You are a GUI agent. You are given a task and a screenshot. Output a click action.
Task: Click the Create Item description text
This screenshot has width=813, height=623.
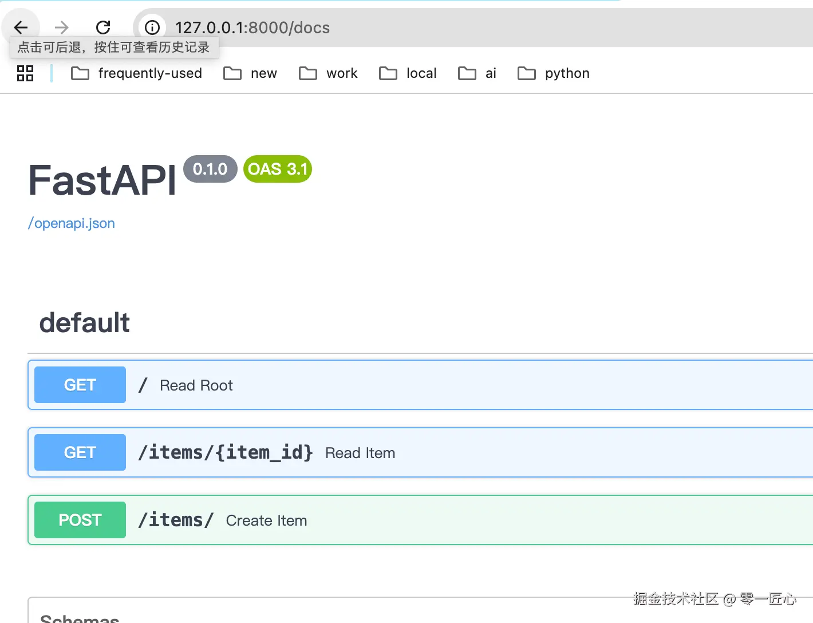[x=266, y=521]
